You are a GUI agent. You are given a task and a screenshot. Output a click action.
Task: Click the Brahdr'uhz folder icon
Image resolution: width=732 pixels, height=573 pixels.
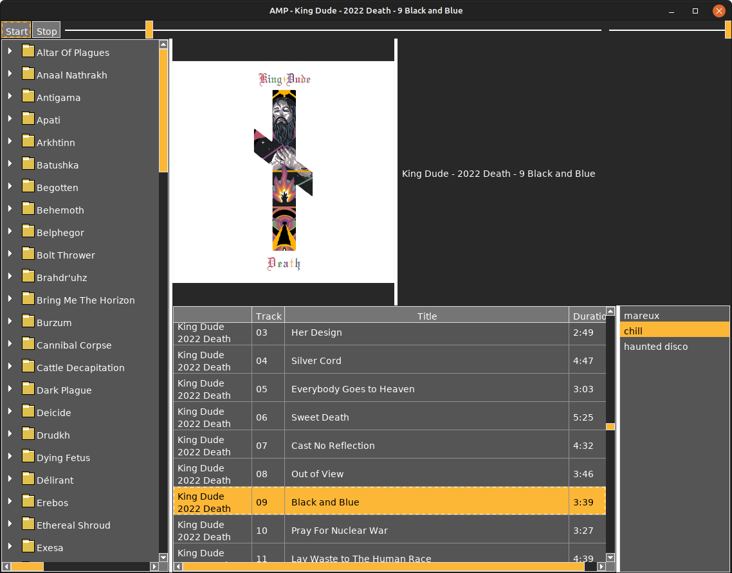28,276
